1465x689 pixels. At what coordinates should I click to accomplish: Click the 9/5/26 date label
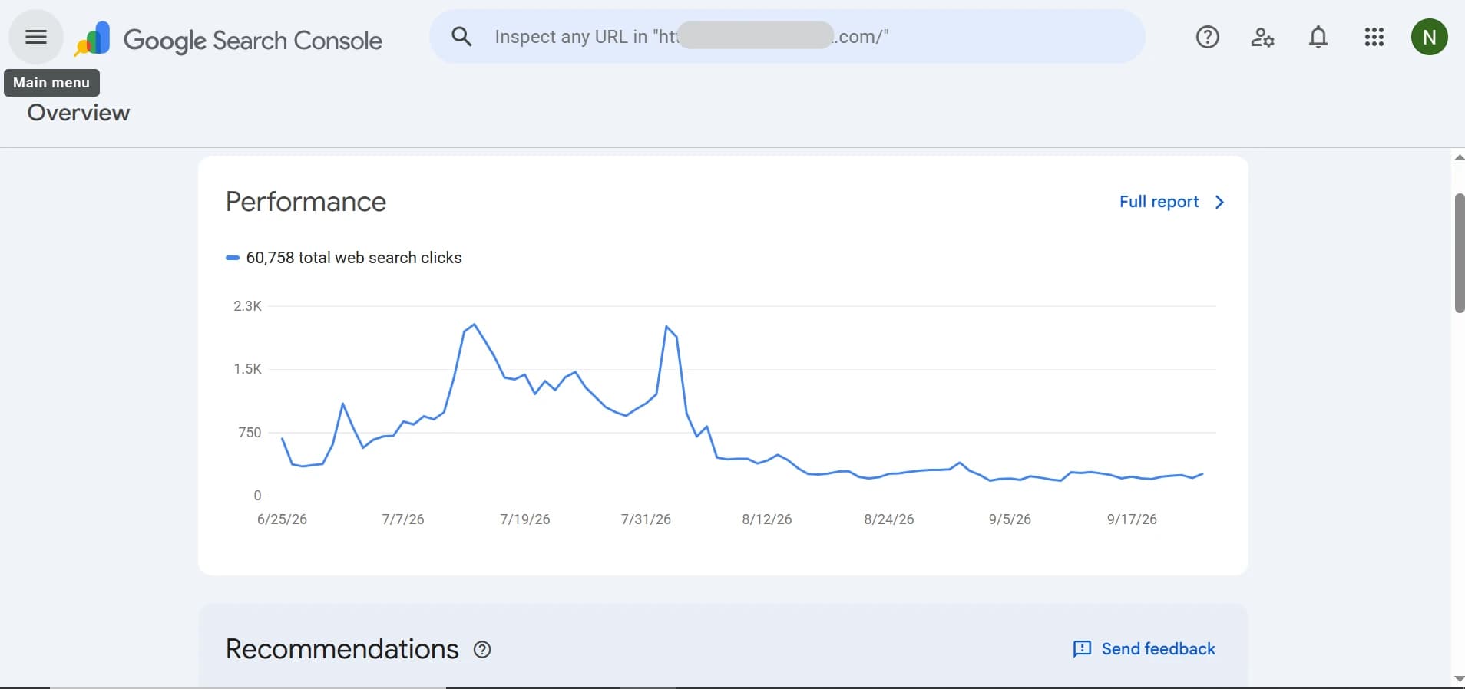click(x=1010, y=519)
